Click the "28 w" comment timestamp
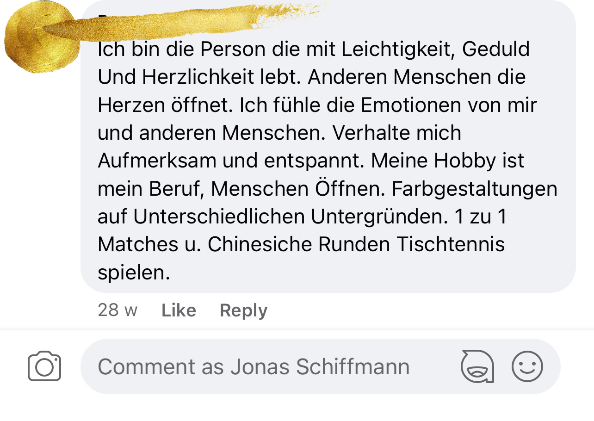 pos(118,310)
